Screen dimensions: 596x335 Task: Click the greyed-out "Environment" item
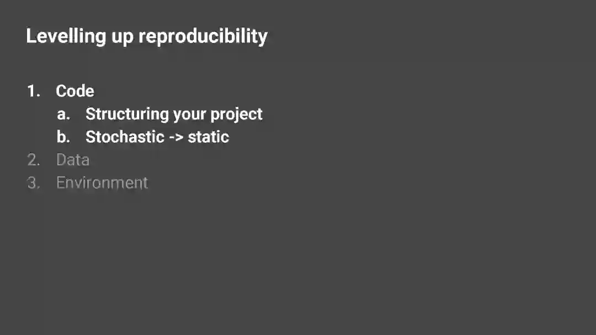102,183
